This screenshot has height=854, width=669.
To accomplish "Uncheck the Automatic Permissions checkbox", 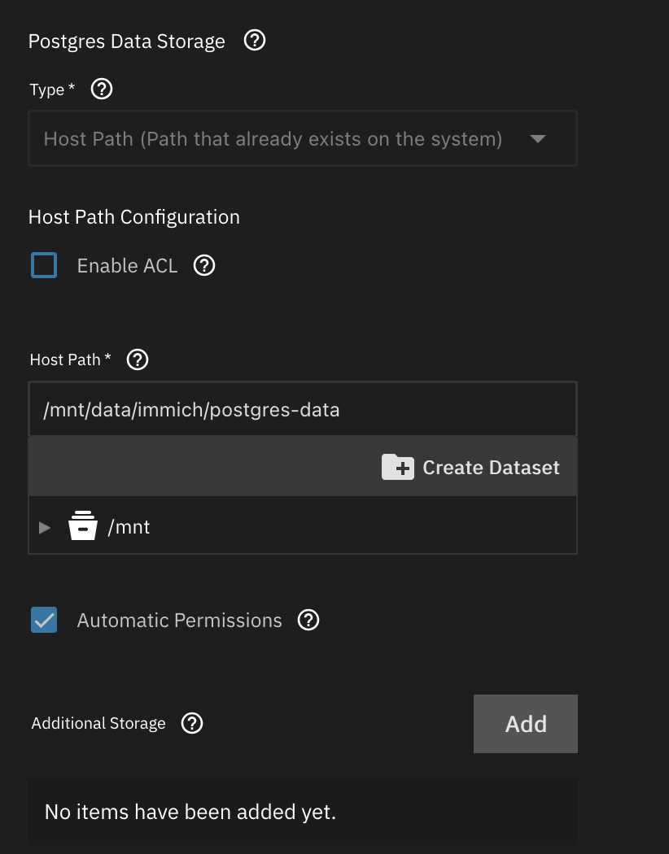I will pos(44,620).
